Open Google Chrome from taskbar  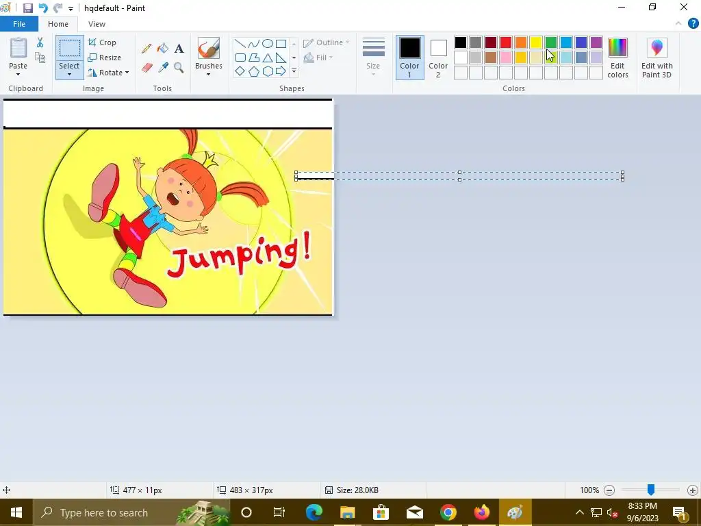pyautogui.click(x=448, y=512)
